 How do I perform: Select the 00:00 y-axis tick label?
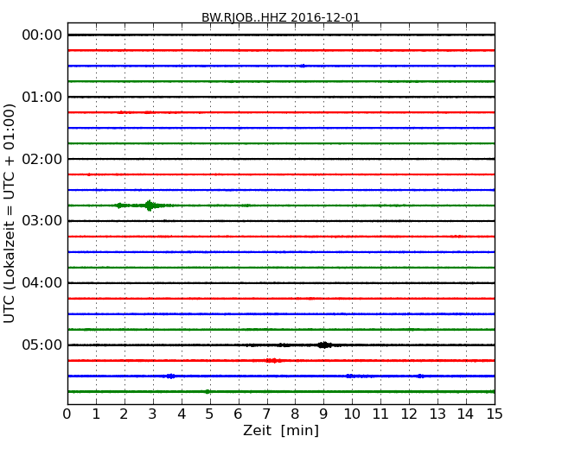[x=42, y=35]
